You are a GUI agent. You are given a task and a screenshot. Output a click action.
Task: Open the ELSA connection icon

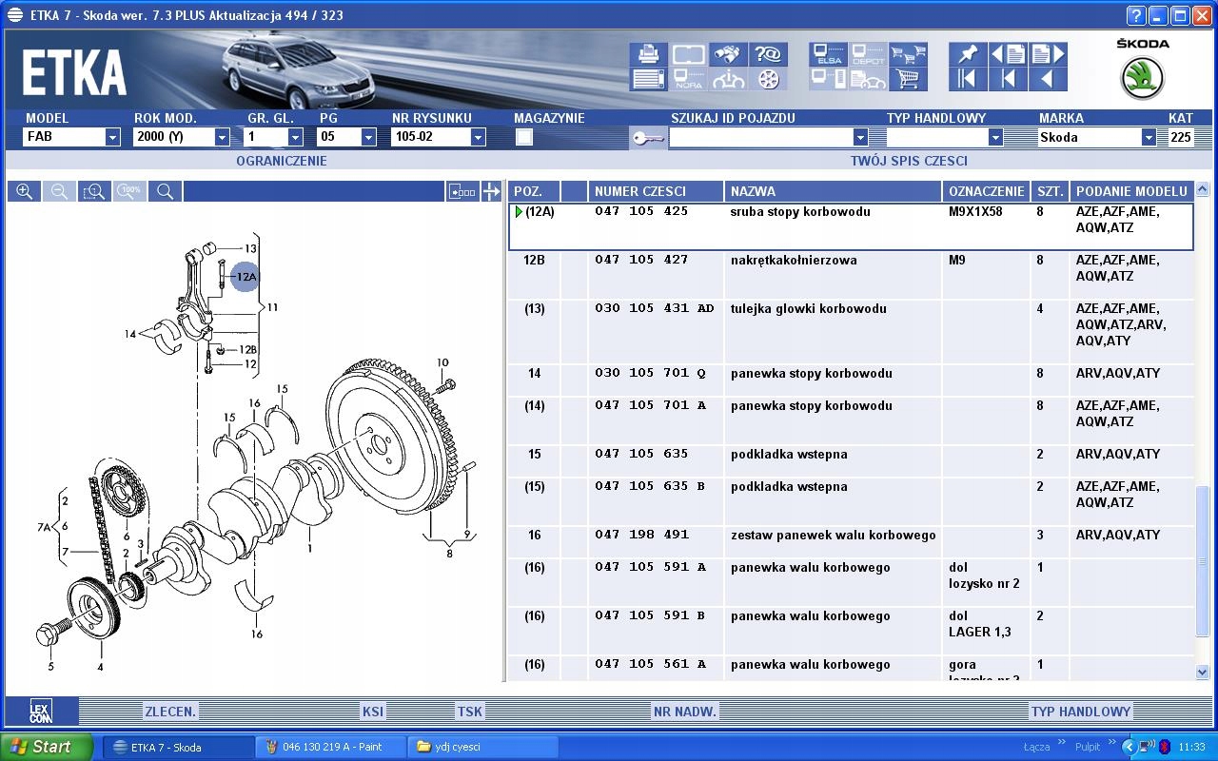pos(828,54)
